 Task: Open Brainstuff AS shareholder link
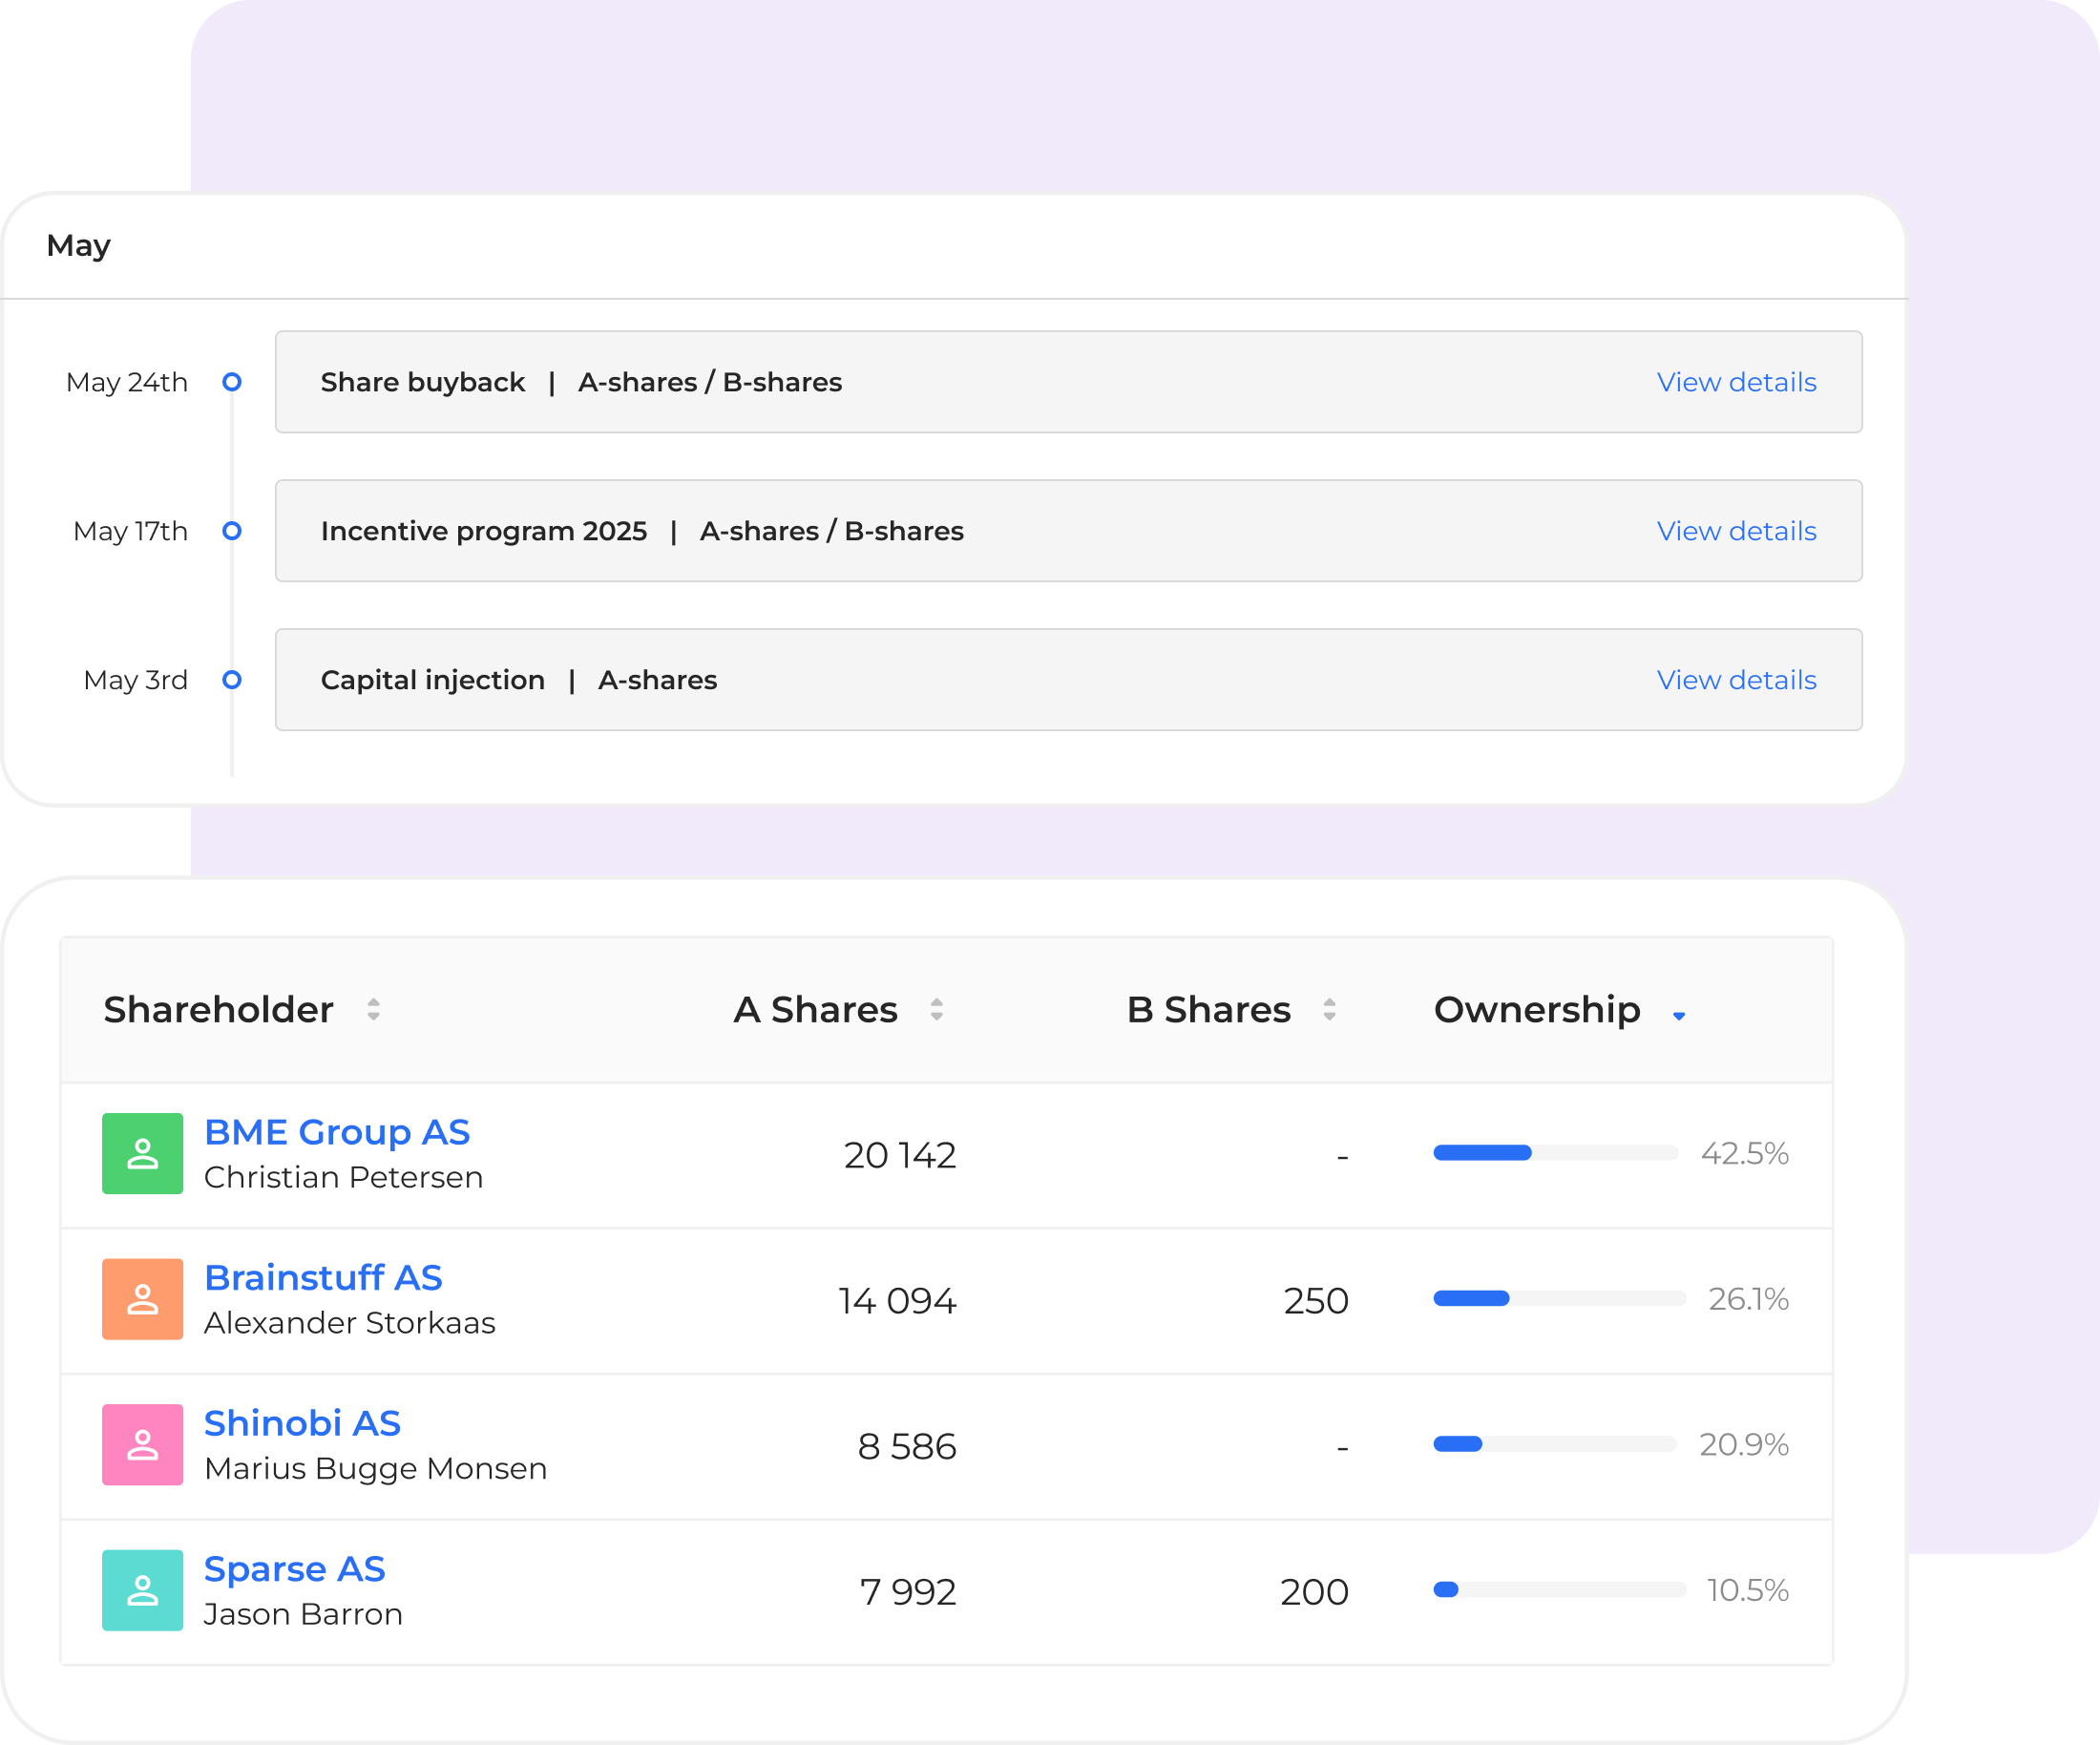323,1277
